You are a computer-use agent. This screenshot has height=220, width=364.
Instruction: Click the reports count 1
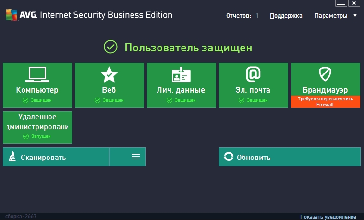[257, 16]
